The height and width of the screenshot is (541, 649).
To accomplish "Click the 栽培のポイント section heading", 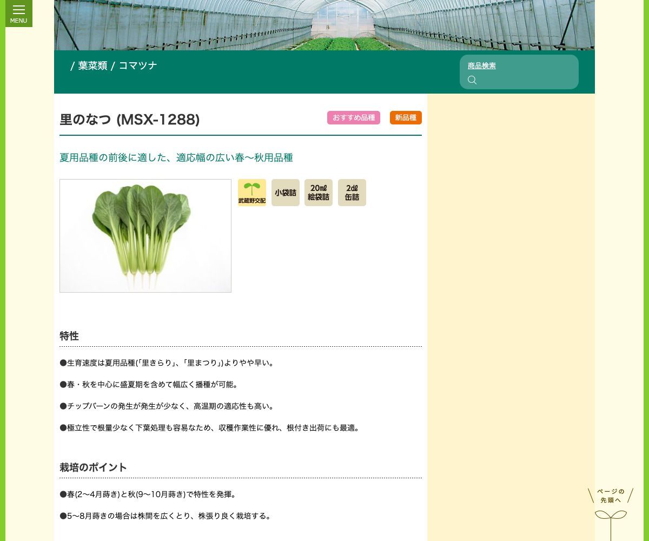I will point(93,467).
